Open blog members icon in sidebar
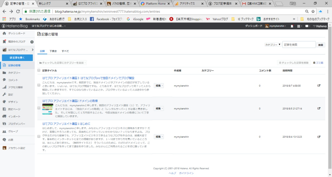The height and width of the screenshot is (177, 332). tap(4, 124)
